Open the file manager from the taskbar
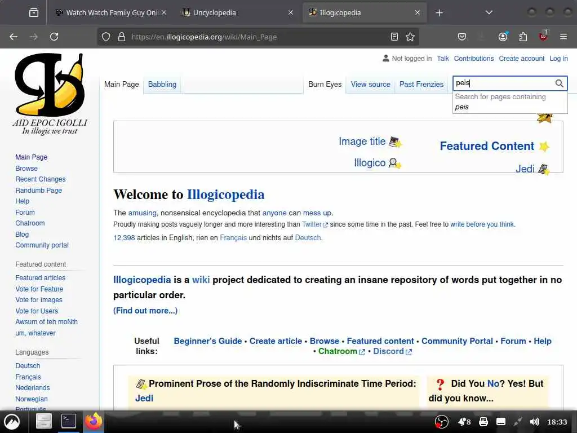The height and width of the screenshot is (433, 577). [44, 422]
